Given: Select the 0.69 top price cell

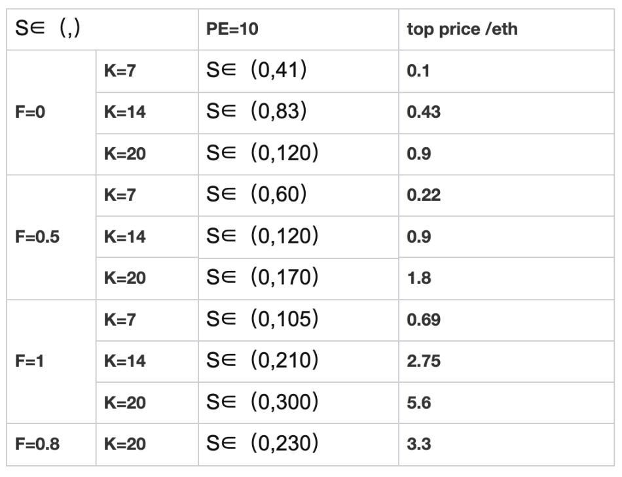Looking at the screenshot, I should 418,320.
